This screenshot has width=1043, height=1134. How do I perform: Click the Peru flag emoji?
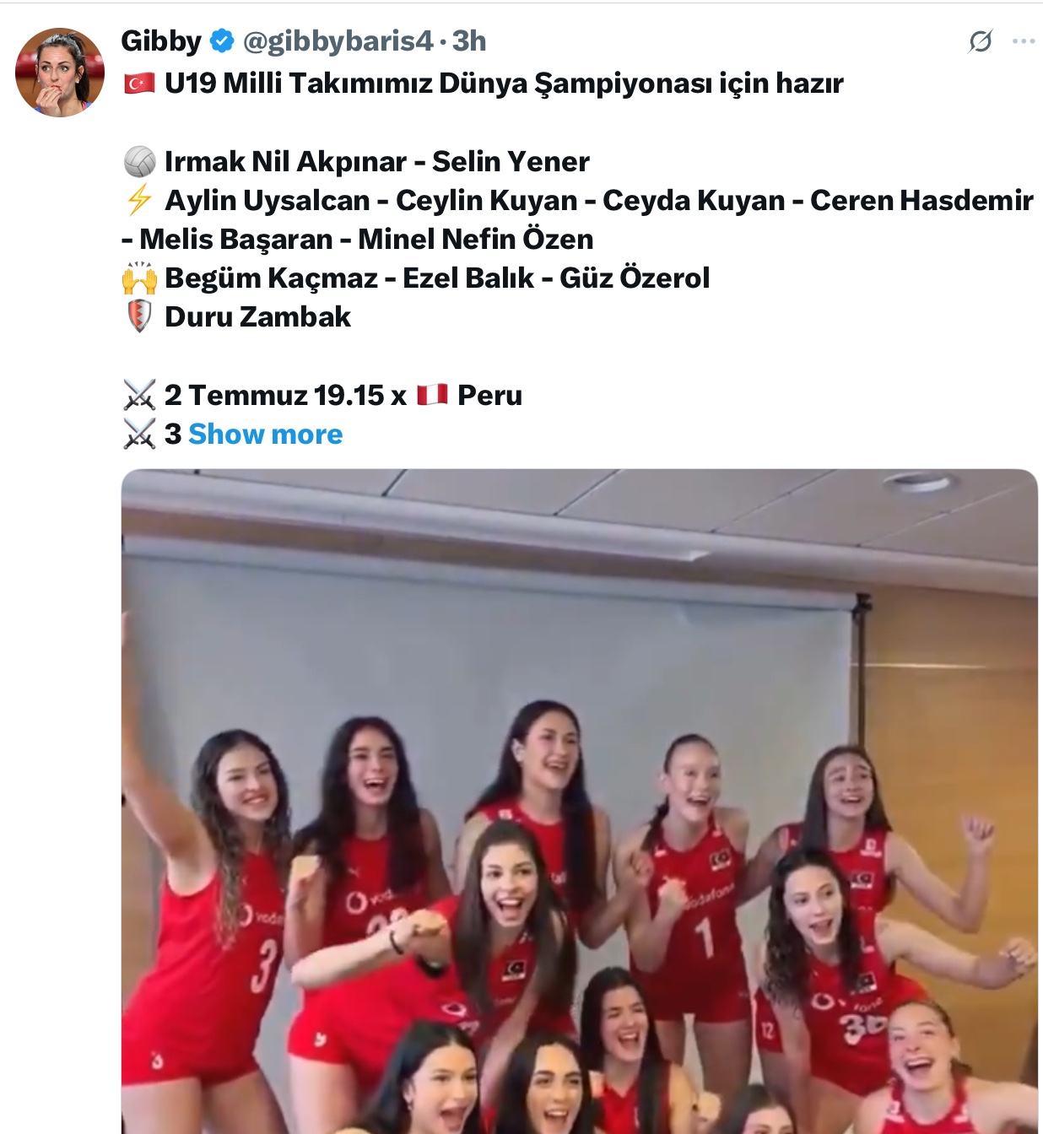click(432, 395)
